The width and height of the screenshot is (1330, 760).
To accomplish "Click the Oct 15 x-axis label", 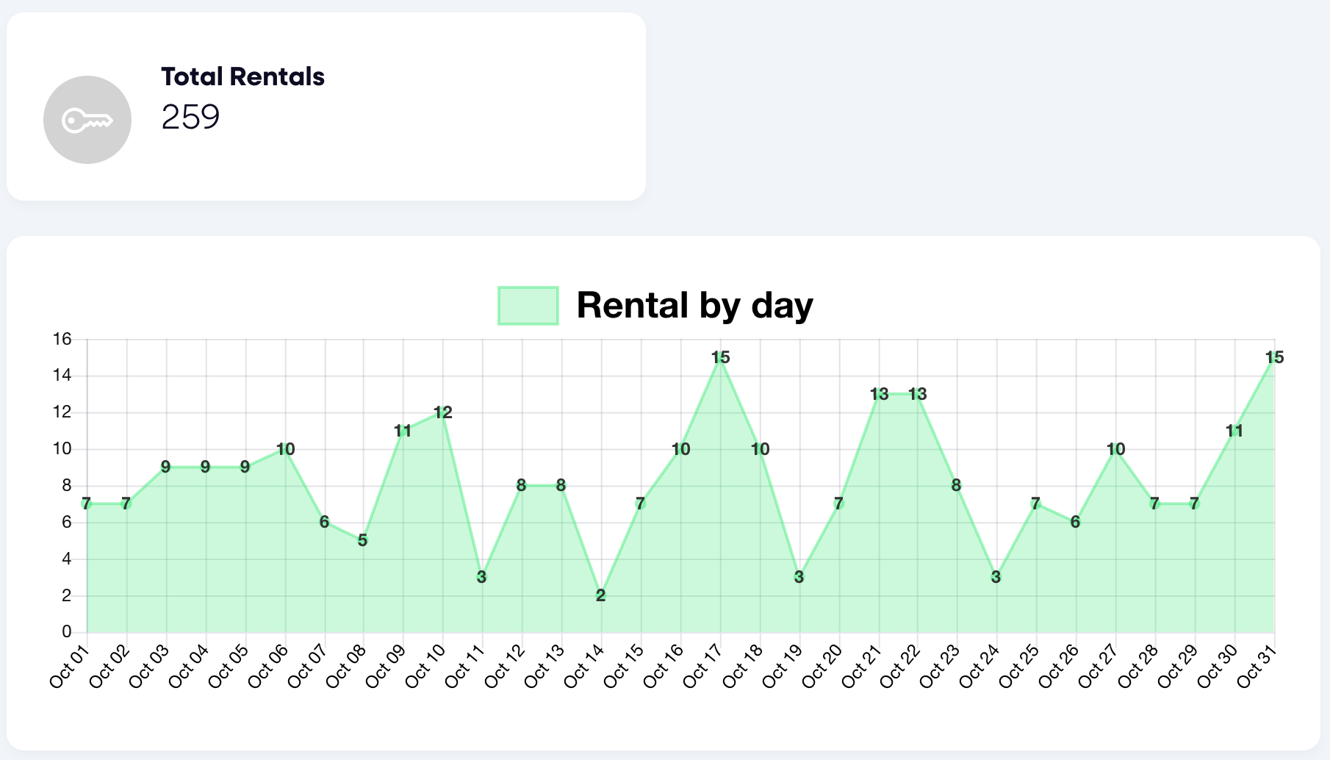I will coord(623,666).
